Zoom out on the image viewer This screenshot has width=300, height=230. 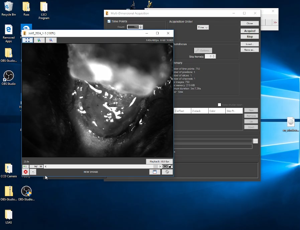[51, 40]
